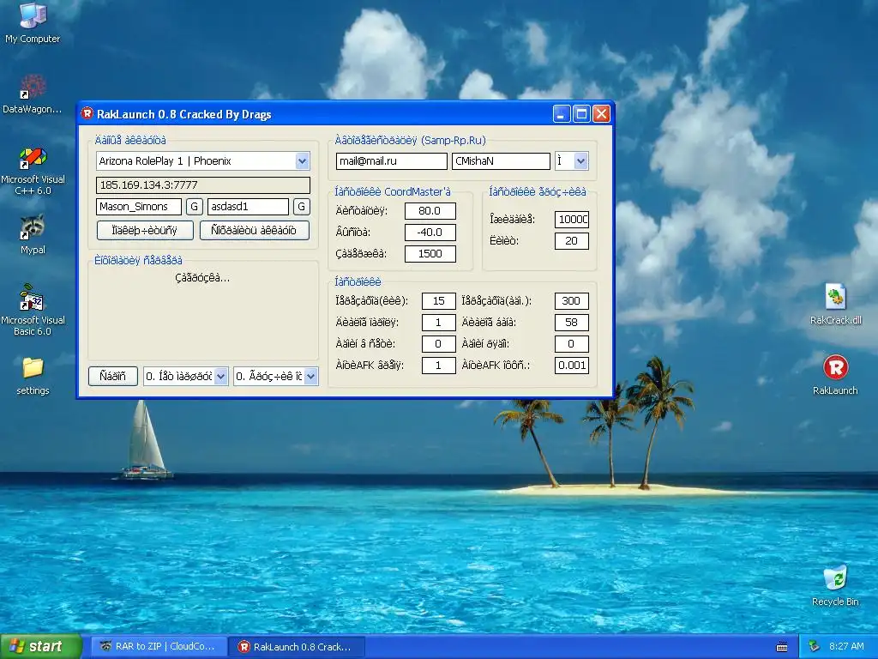This screenshot has height=659, width=878.
Task: Click the CoordMaster field containing 1500
Action: [430, 254]
